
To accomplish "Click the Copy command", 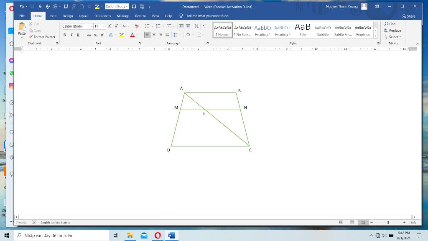I will click(35, 31).
